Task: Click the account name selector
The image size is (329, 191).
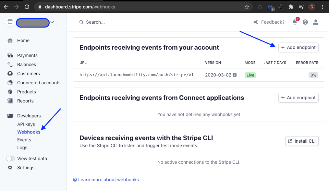Action: (x=33, y=23)
